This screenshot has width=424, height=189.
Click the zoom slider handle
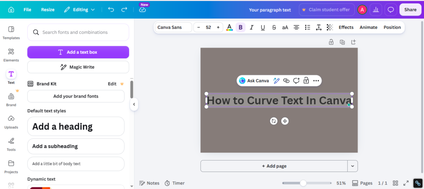(303, 183)
